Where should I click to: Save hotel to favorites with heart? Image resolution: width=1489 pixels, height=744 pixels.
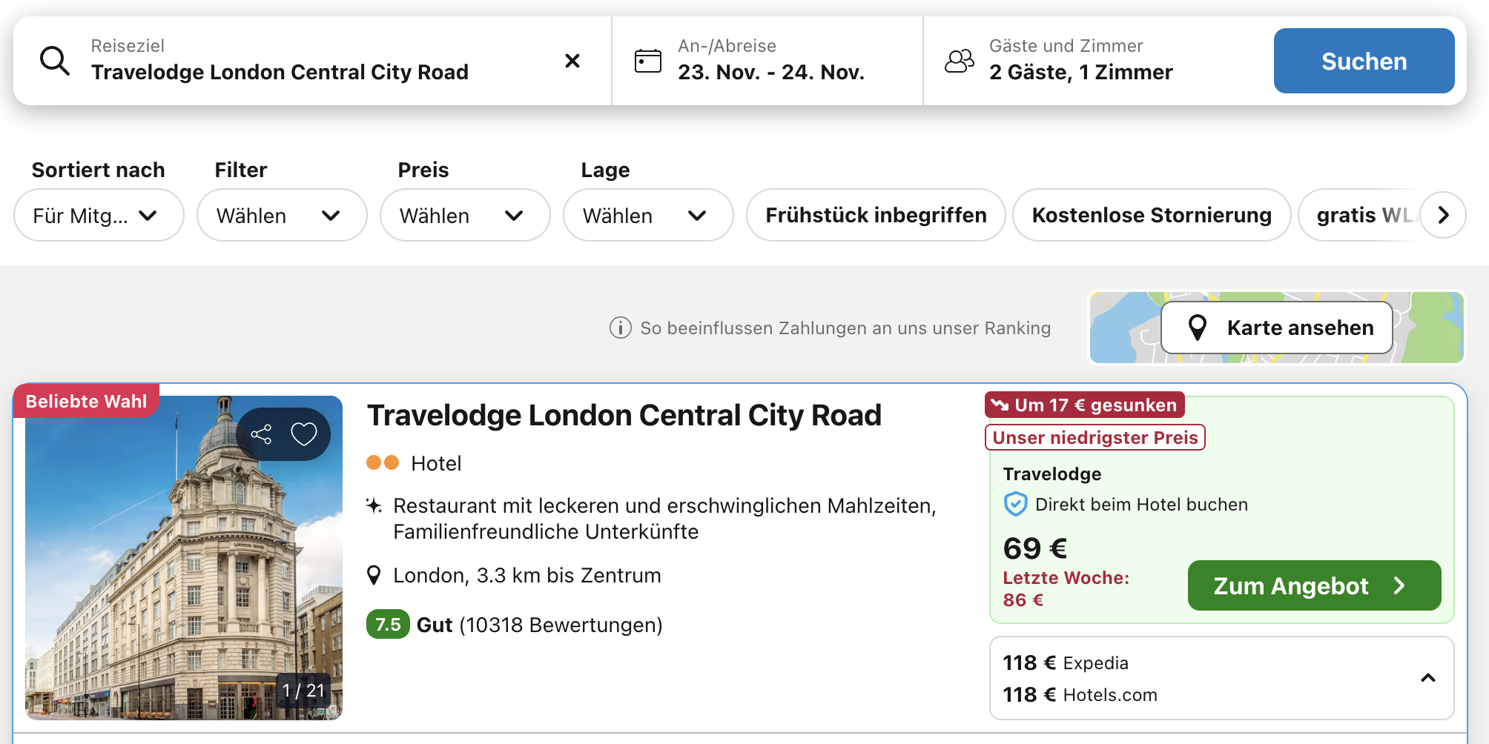[304, 434]
